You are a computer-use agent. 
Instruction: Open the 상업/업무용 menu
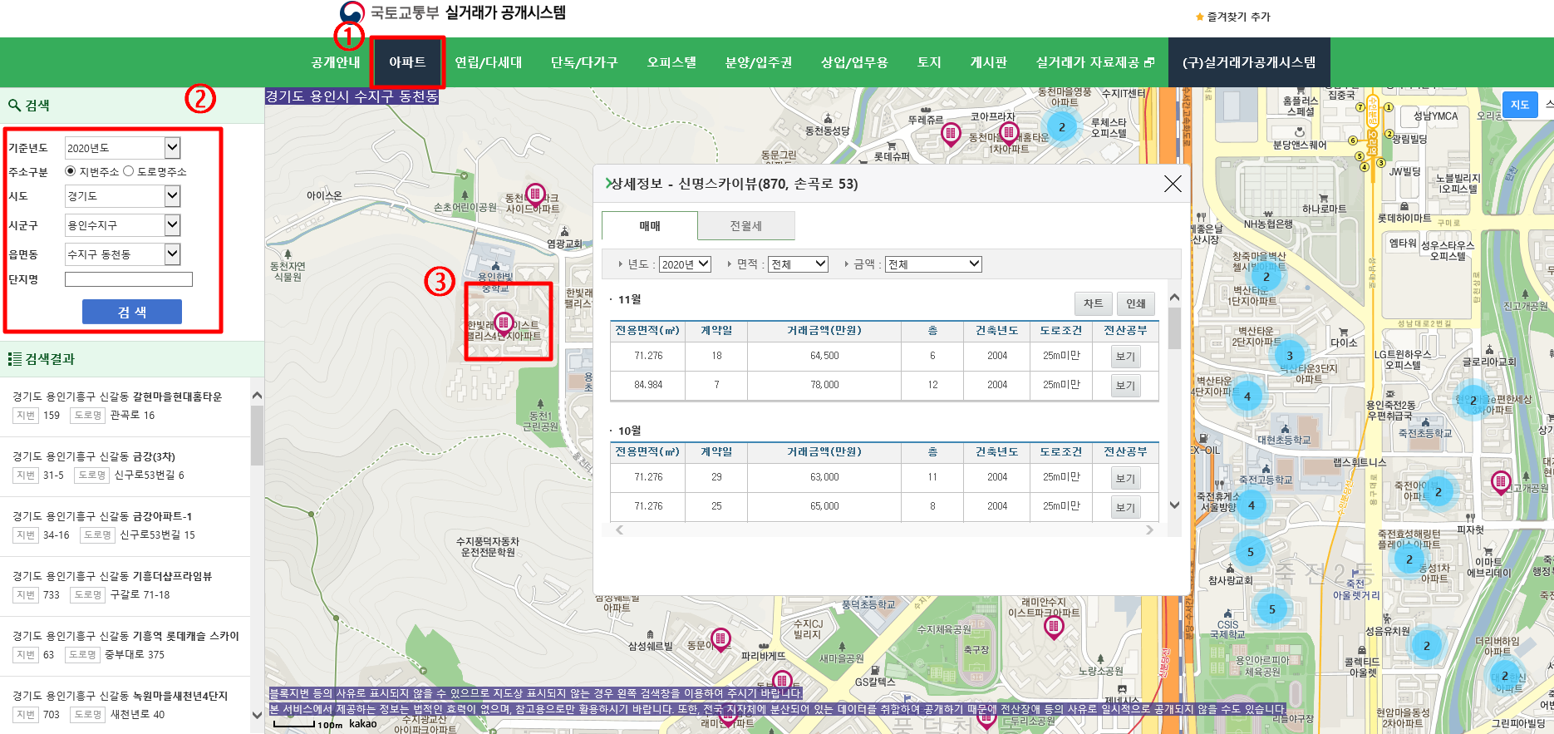point(854,62)
